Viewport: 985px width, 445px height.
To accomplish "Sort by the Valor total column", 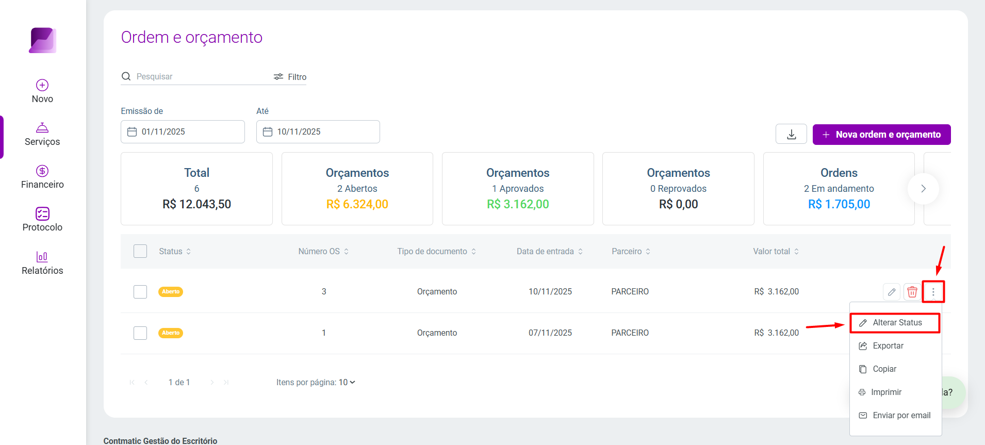I will click(776, 251).
